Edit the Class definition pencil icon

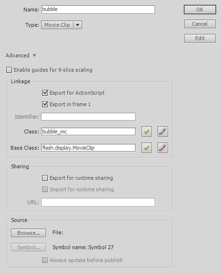(163, 132)
